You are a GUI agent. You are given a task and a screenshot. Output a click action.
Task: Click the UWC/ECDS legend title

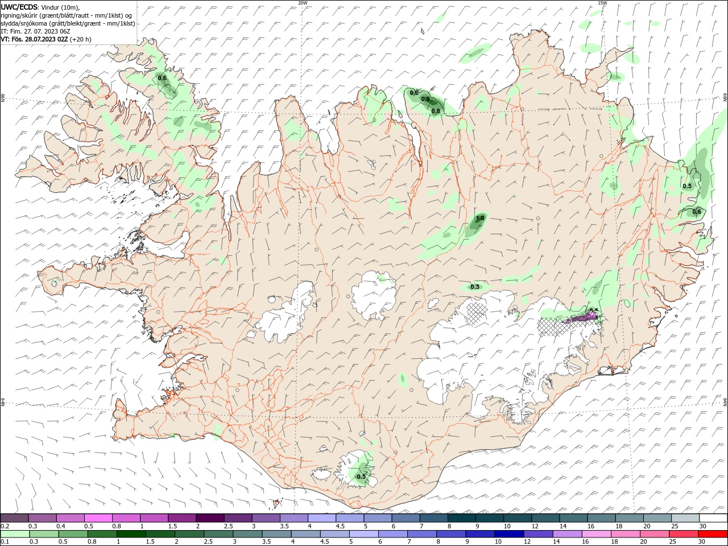pos(19,7)
